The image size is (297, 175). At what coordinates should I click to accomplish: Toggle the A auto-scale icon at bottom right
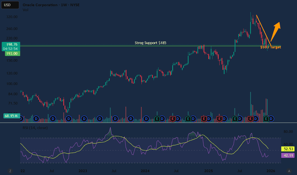[289, 171]
